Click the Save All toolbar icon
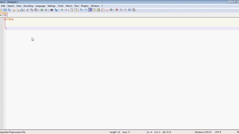239x134 pixels. coord(9,10)
